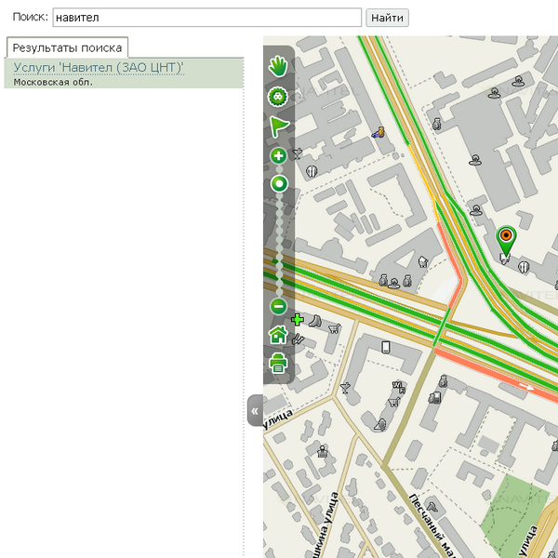558x558 pixels.
Task: Print the map with printer icon
Action: [278, 365]
